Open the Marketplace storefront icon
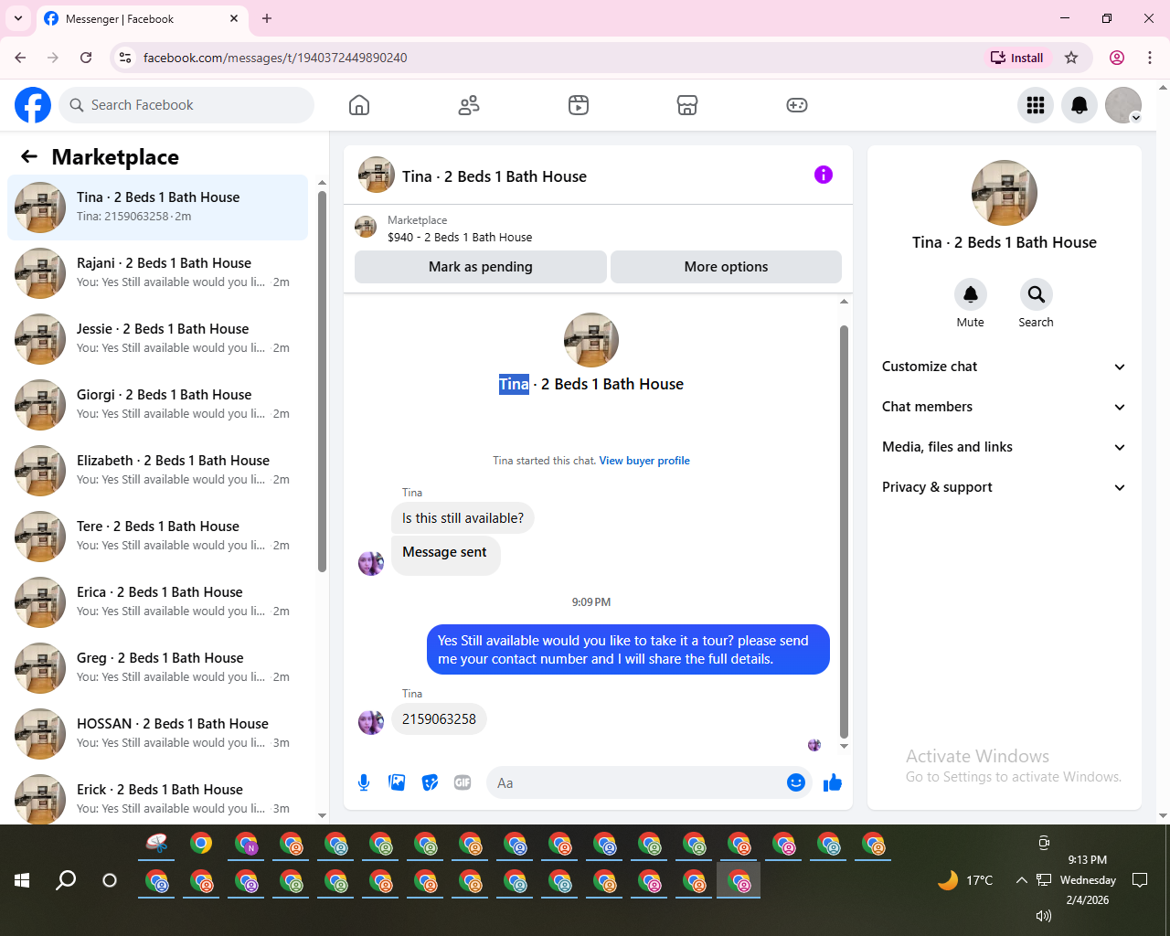This screenshot has height=936, width=1170. pyautogui.click(x=687, y=105)
